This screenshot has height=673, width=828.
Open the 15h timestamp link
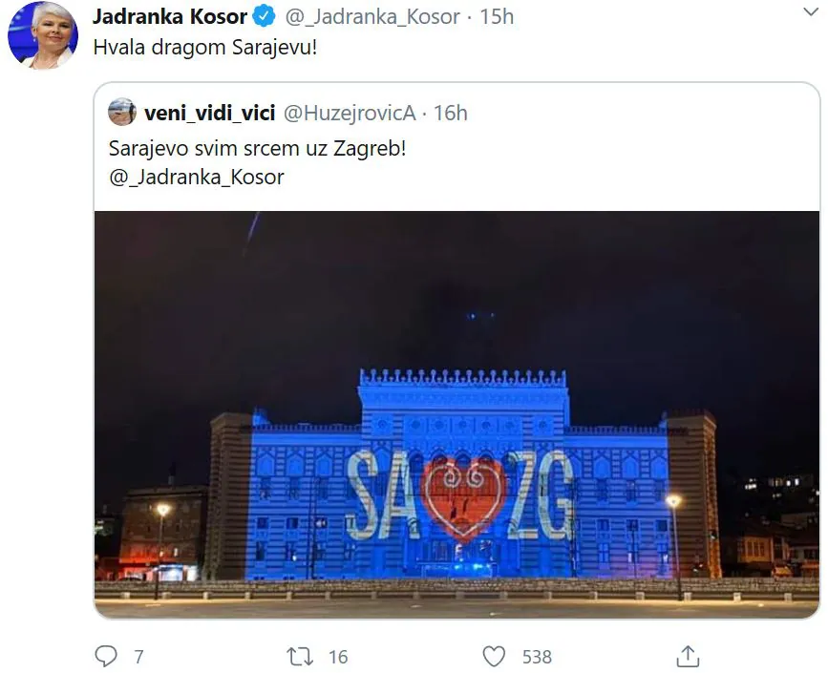coord(497,17)
